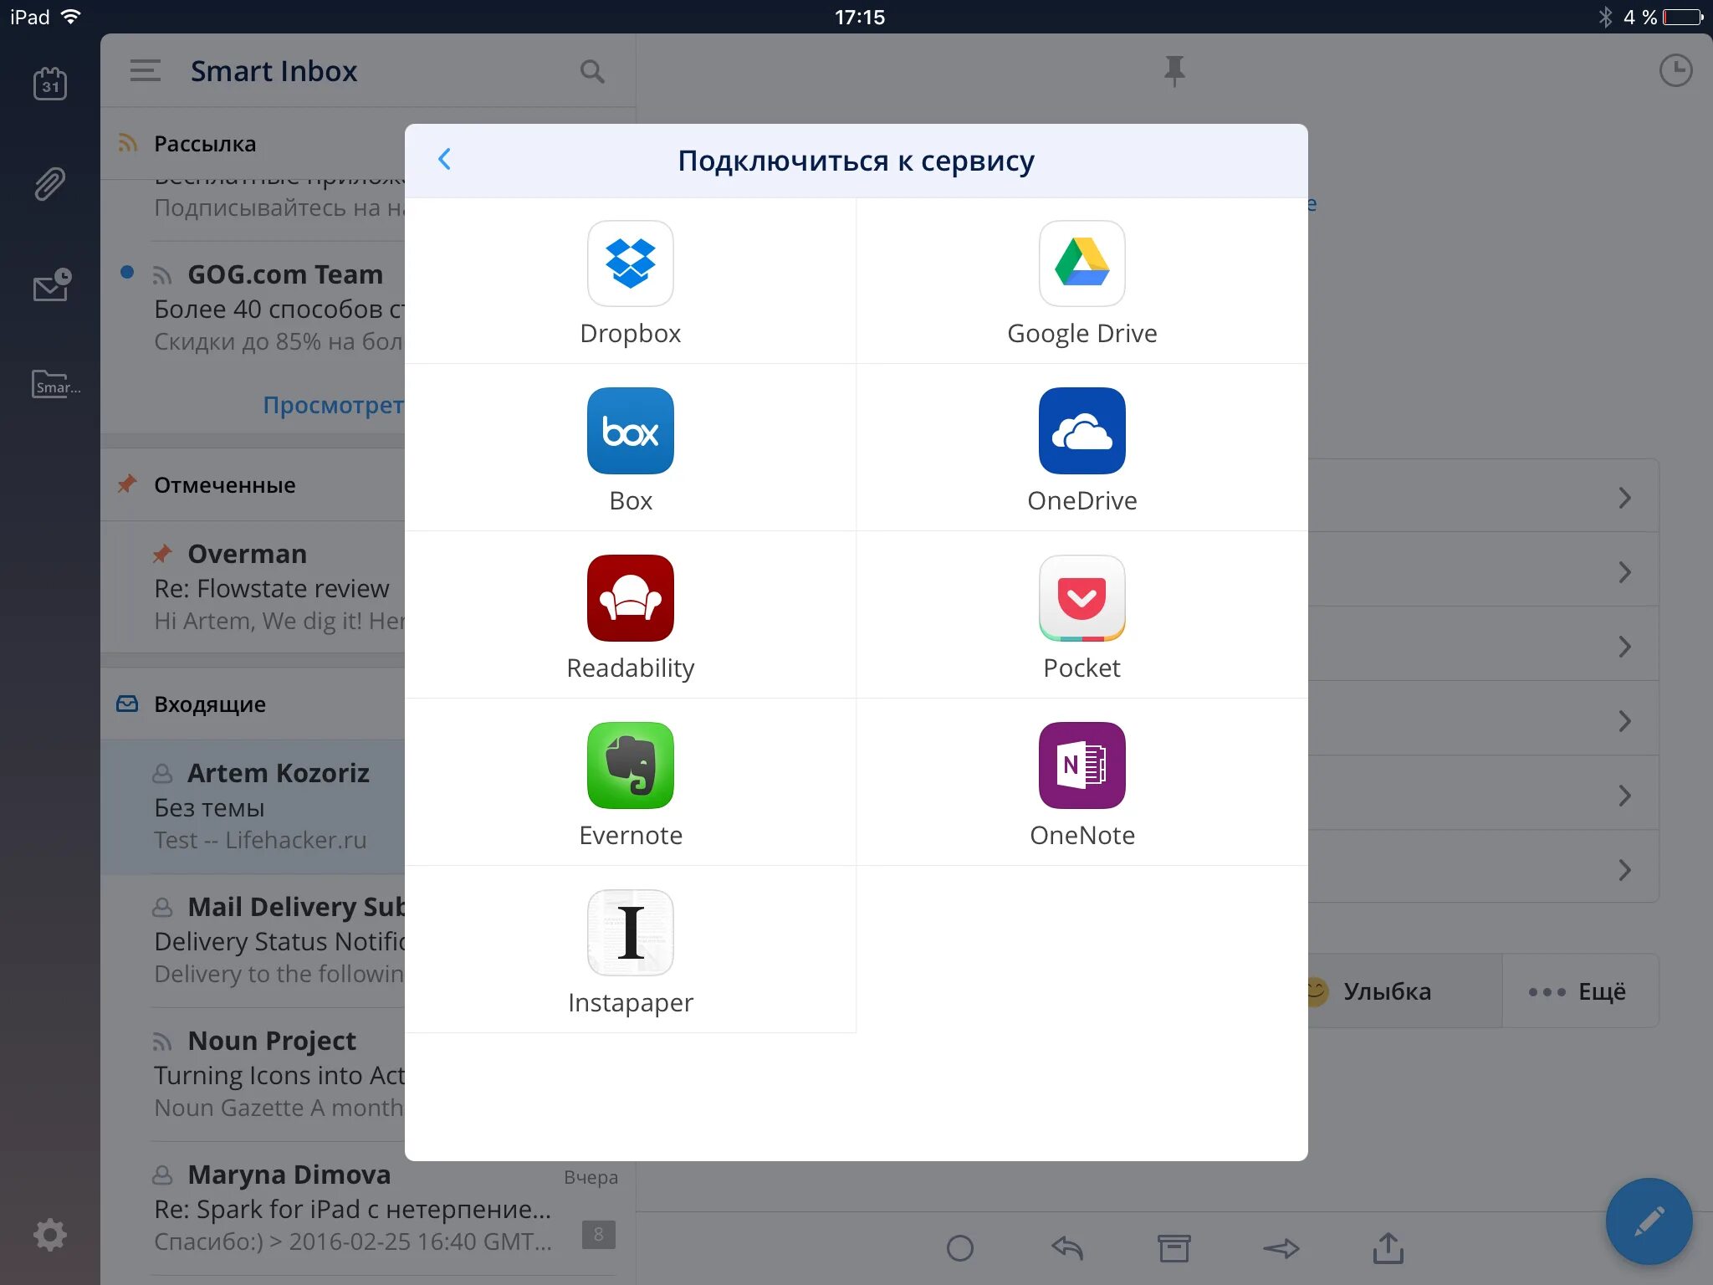Connect the Evernote service

tap(631, 783)
